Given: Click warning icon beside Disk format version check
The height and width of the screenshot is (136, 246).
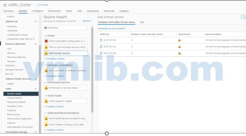Looking at the screenshot, I should click(46, 53).
